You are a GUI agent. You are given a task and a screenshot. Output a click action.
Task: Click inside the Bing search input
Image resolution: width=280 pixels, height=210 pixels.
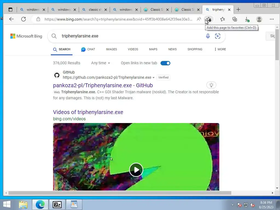[132, 36]
